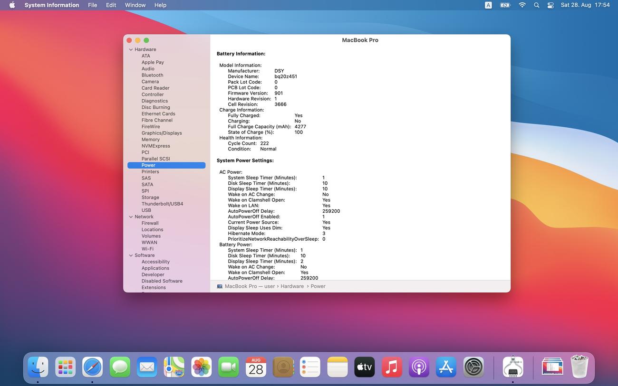
Task: Open System Preferences gear in the Dock
Action: (473, 367)
